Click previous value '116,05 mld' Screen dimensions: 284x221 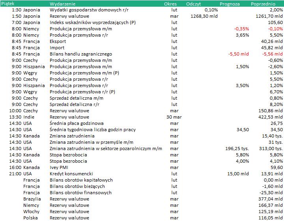point(271,218)
